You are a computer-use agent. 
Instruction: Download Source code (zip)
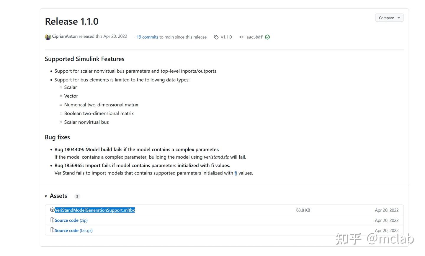click(71, 220)
